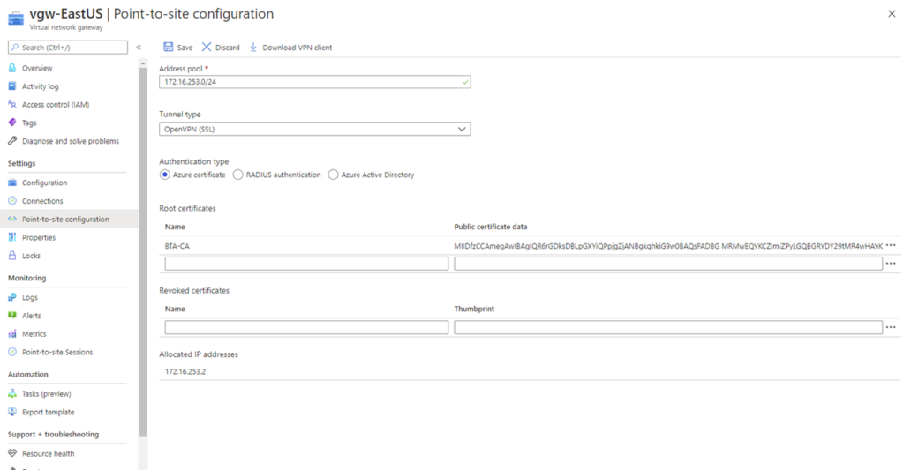The height and width of the screenshot is (470, 904).
Task: Click the Point-to-site Sessions icon
Action: 12,352
